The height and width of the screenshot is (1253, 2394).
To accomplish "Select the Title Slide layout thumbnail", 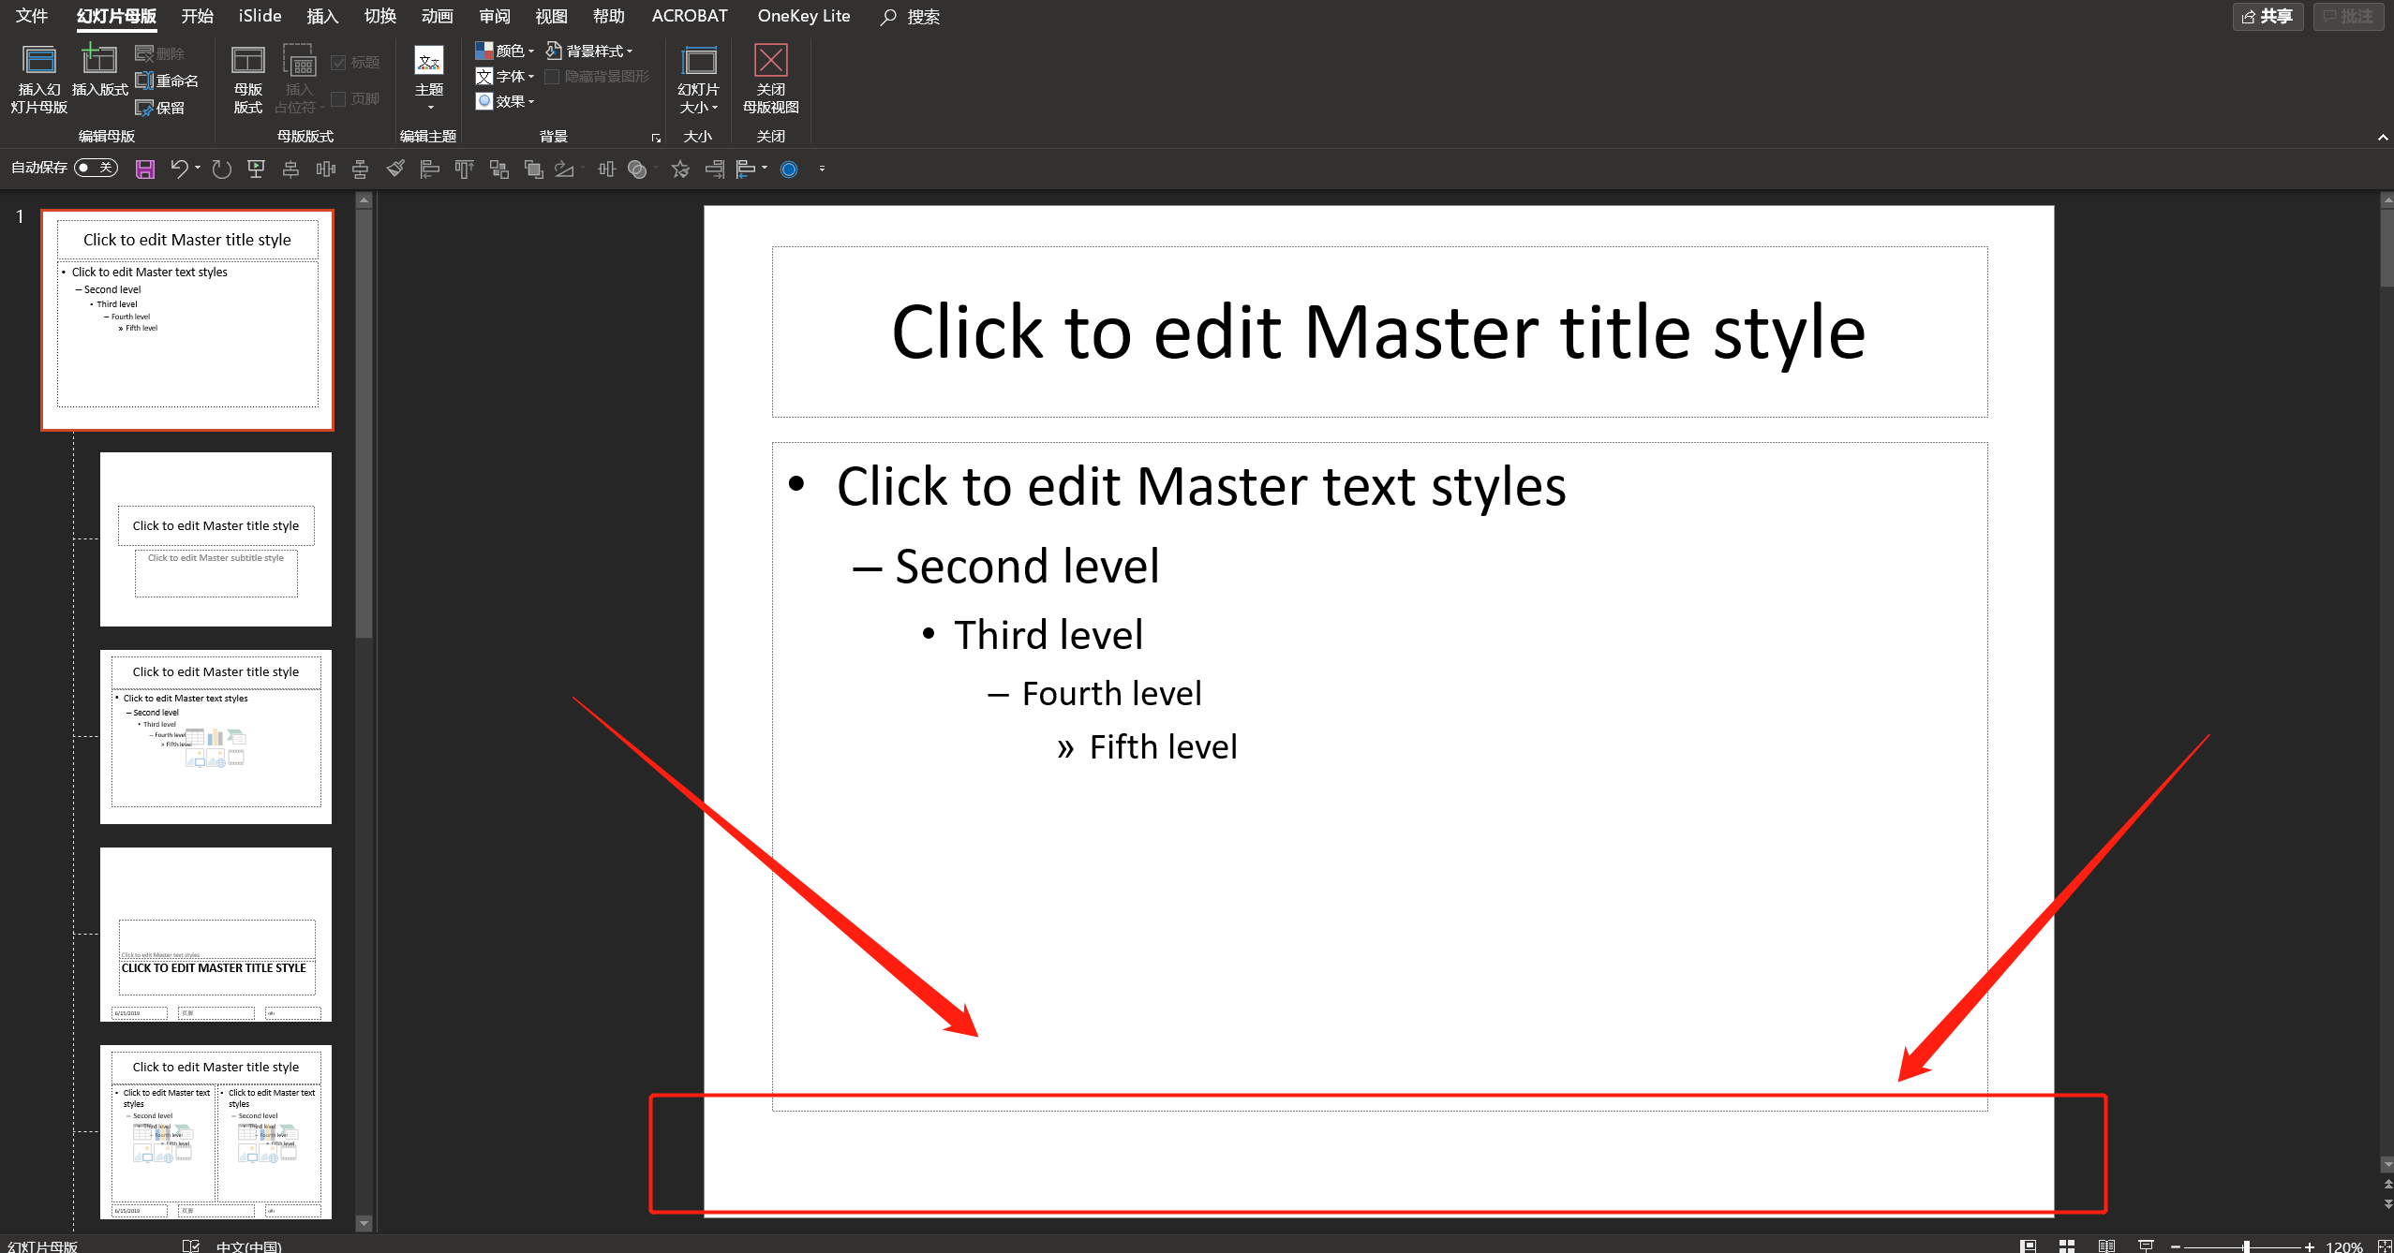I will click(x=216, y=539).
